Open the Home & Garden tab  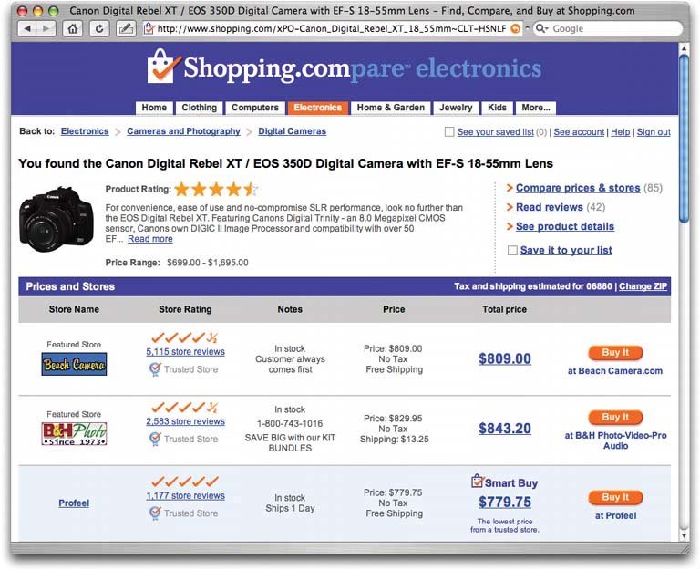(390, 108)
